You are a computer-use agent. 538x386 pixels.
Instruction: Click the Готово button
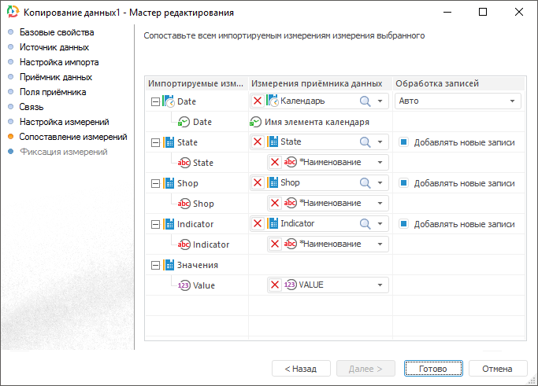[x=433, y=368]
